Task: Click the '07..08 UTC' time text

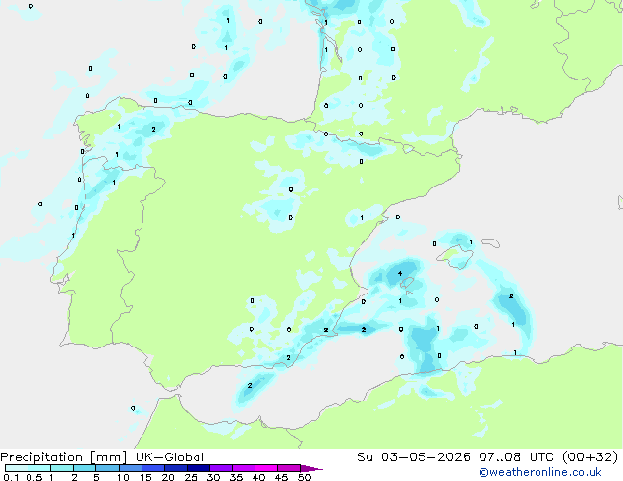Action: [516, 457]
